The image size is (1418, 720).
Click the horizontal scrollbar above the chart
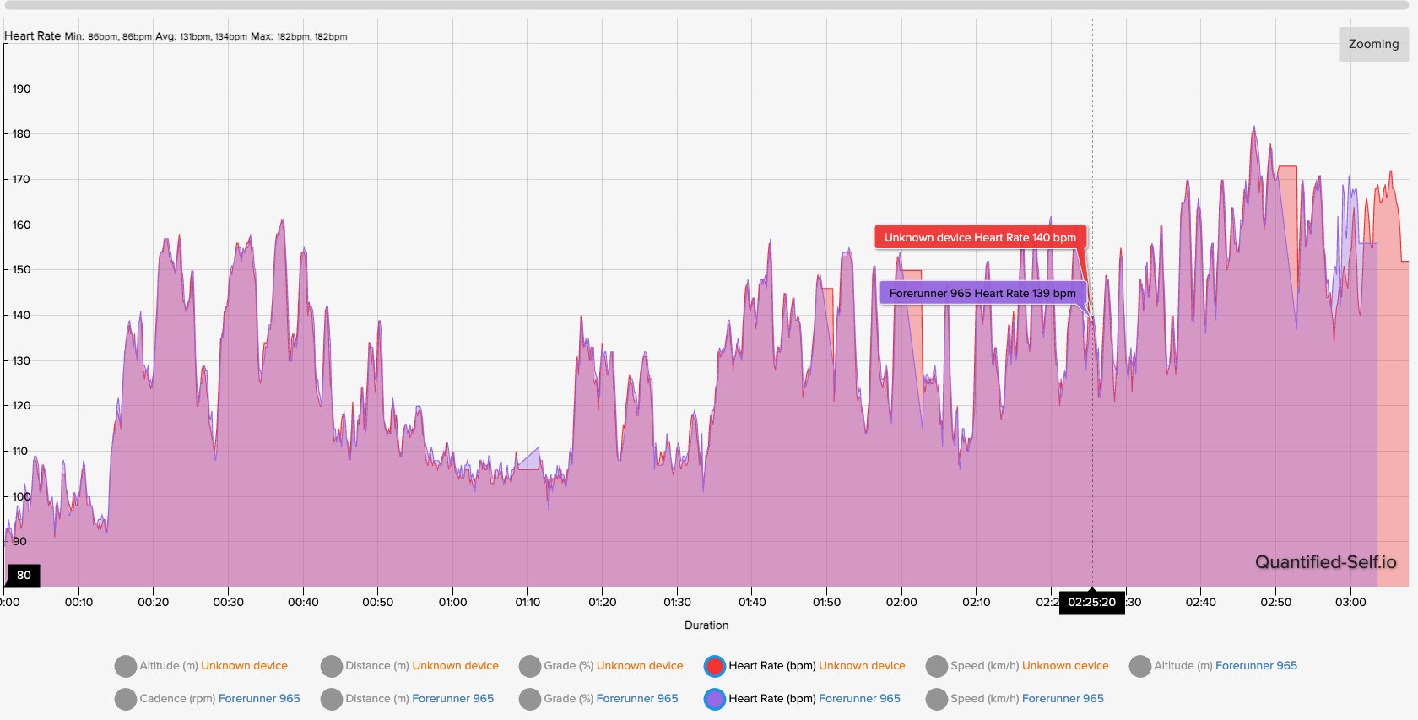[707, 5]
